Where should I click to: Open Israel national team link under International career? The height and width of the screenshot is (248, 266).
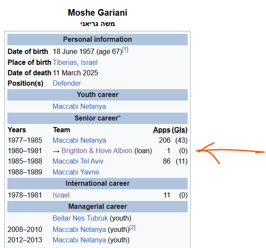point(61,195)
